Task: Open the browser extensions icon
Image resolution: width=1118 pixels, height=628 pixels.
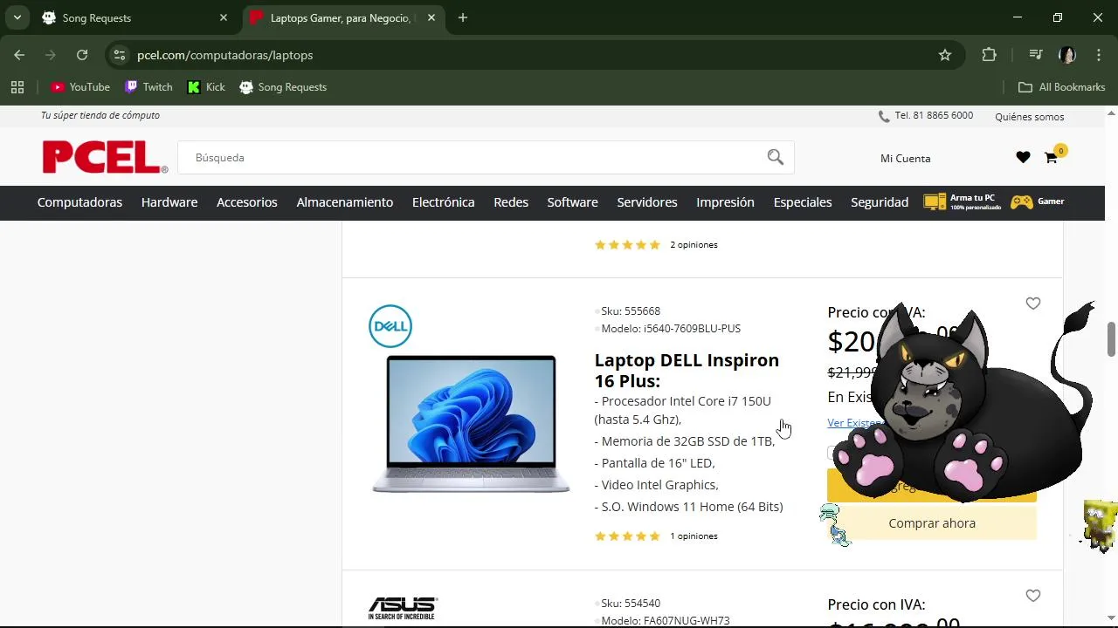Action: pyautogui.click(x=989, y=55)
